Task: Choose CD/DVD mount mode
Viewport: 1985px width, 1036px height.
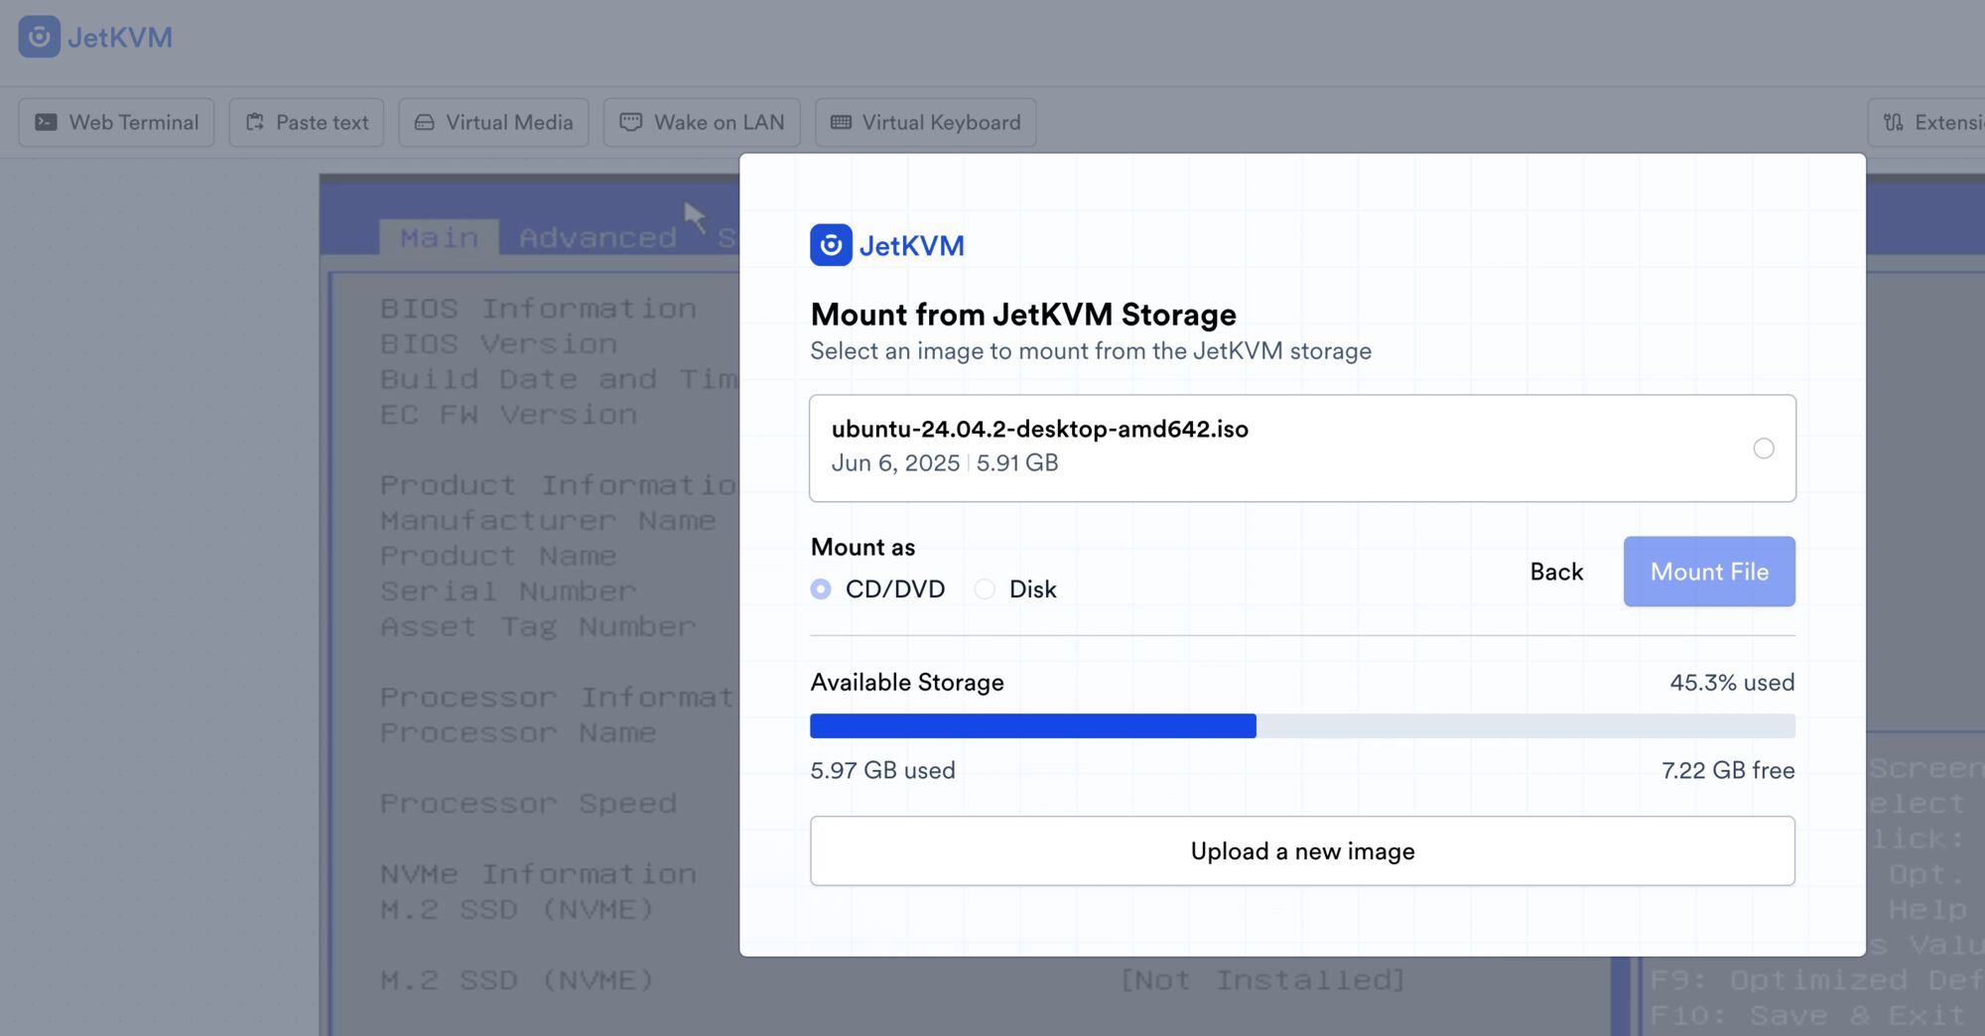Action: tap(821, 589)
